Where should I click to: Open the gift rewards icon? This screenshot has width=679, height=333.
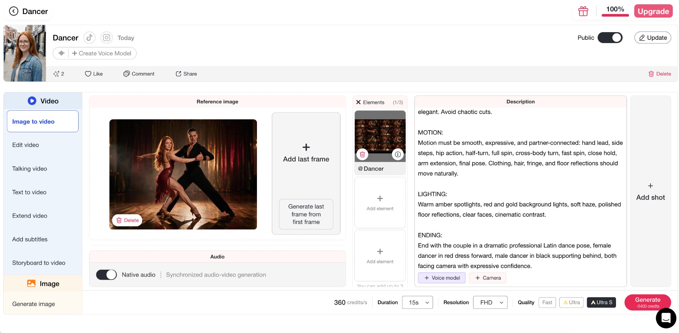click(583, 11)
